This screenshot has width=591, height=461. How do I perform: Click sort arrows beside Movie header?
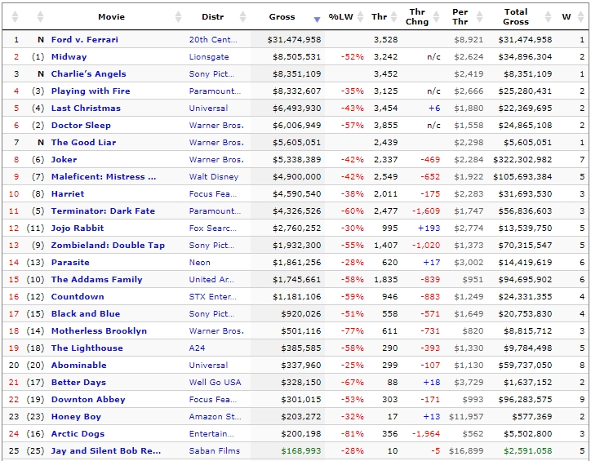(178, 16)
